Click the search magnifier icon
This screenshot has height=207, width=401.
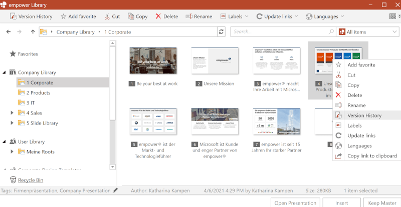coord(331,31)
